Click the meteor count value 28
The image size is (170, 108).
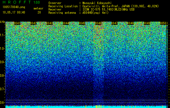click(39, 12)
